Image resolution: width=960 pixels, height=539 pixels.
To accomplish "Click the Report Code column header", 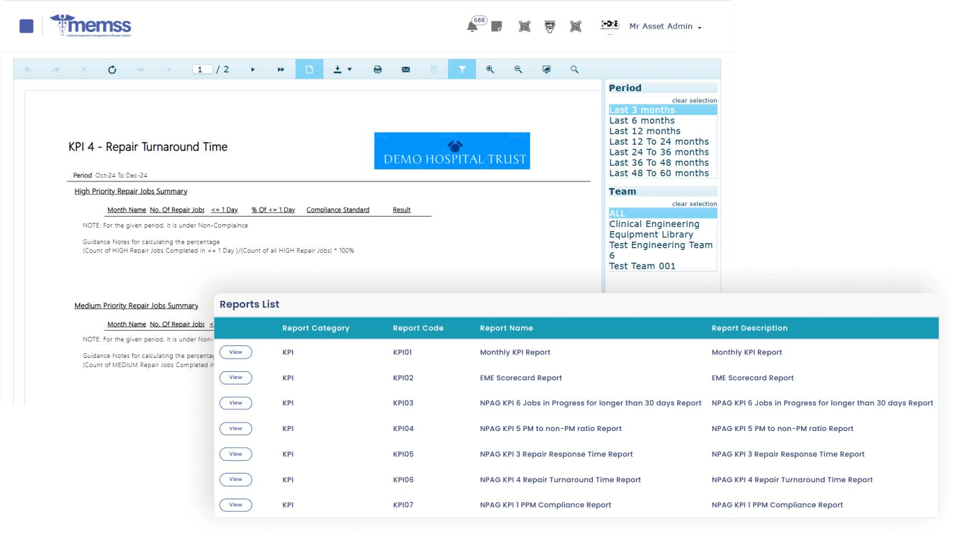I will [418, 328].
